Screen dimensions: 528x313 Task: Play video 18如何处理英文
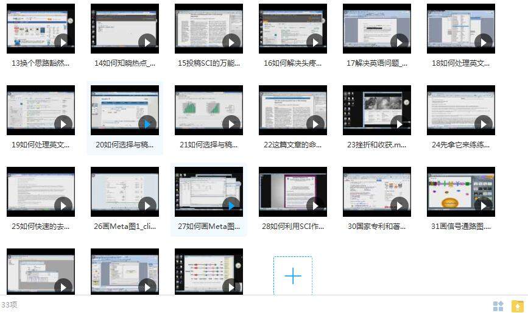pos(484,43)
